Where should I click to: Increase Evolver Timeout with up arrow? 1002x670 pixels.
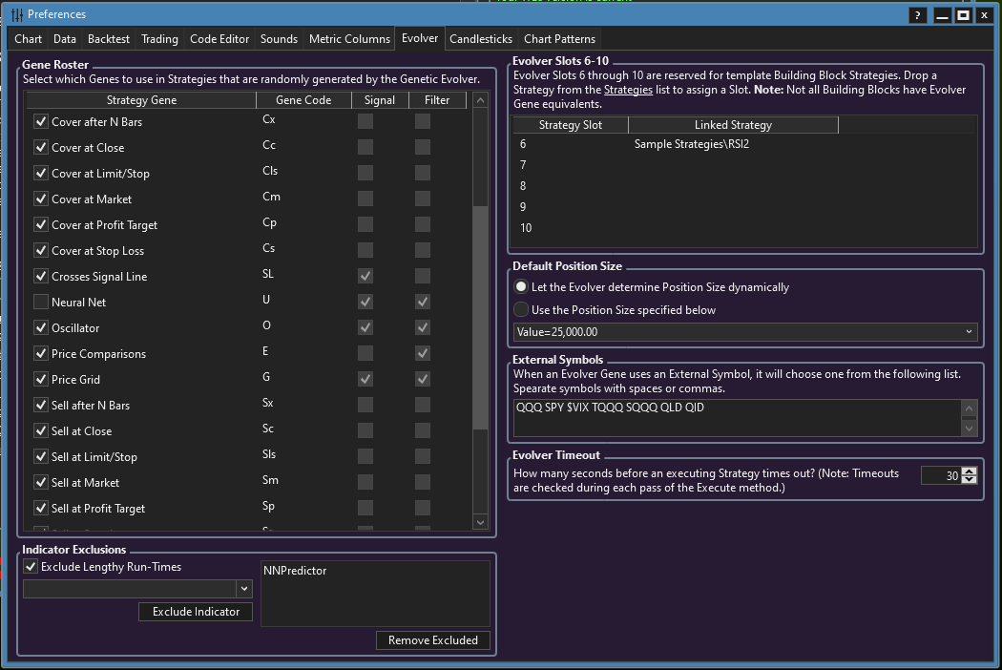click(x=970, y=471)
